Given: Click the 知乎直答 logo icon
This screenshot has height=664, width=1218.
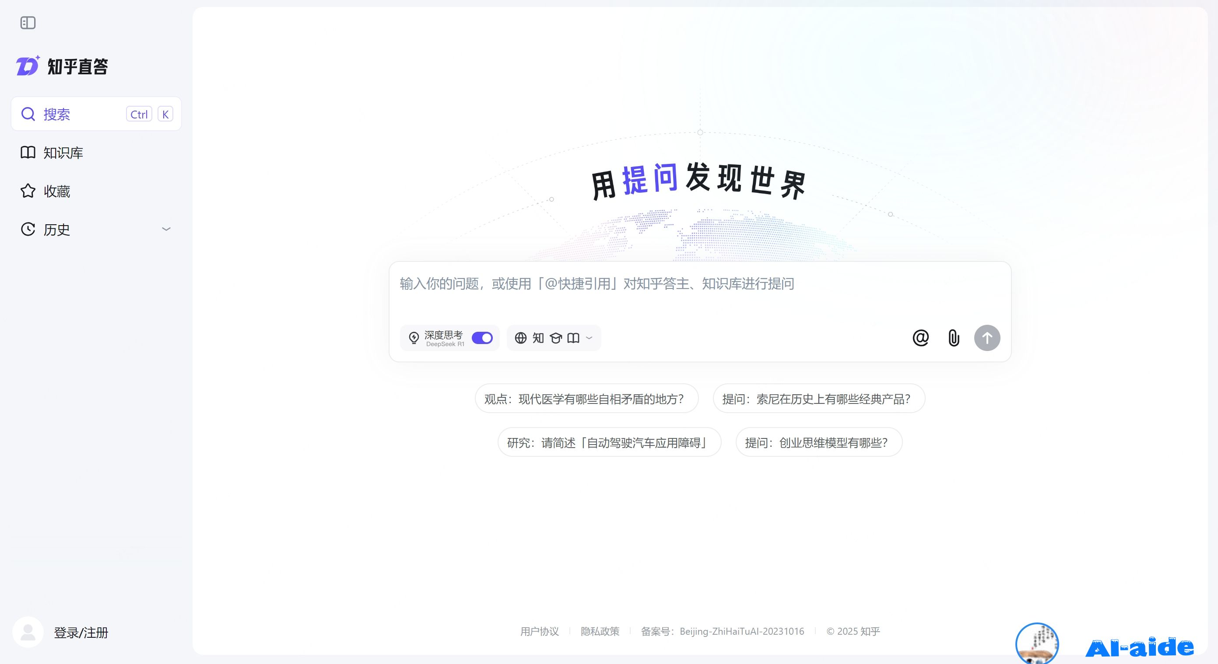Looking at the screenshot, I should 28,66.
